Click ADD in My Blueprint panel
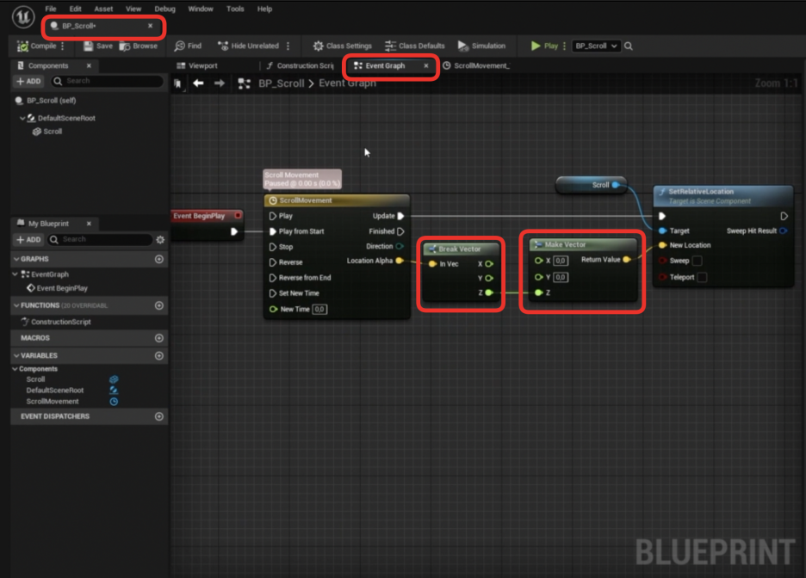This screenshot has height=578, width=806. coord(28,240)
